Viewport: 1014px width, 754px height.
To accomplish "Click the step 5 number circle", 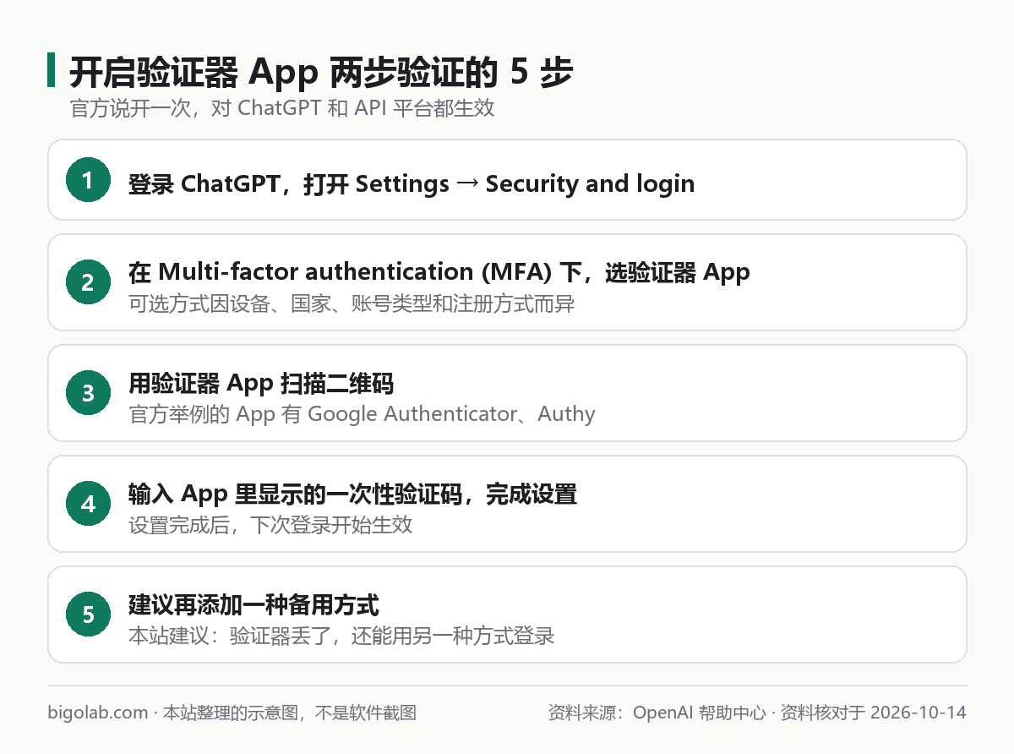I will coord(88,615).
